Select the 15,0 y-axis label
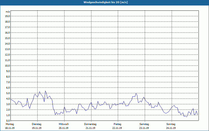 pyautogui.click(x=7, y=38)
